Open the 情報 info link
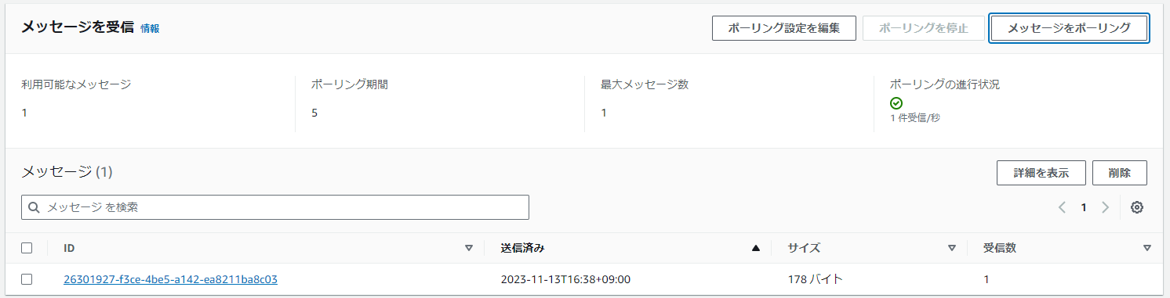This screenshot has width=1170, height=298. pyautogui.click(x=150, y=28)
